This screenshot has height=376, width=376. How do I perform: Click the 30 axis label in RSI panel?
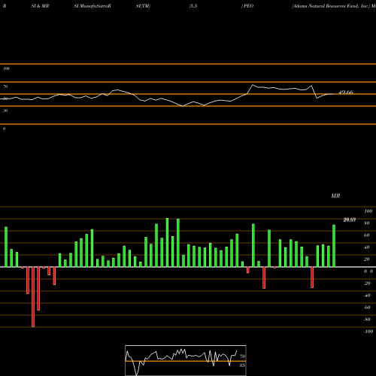point(5,111)
